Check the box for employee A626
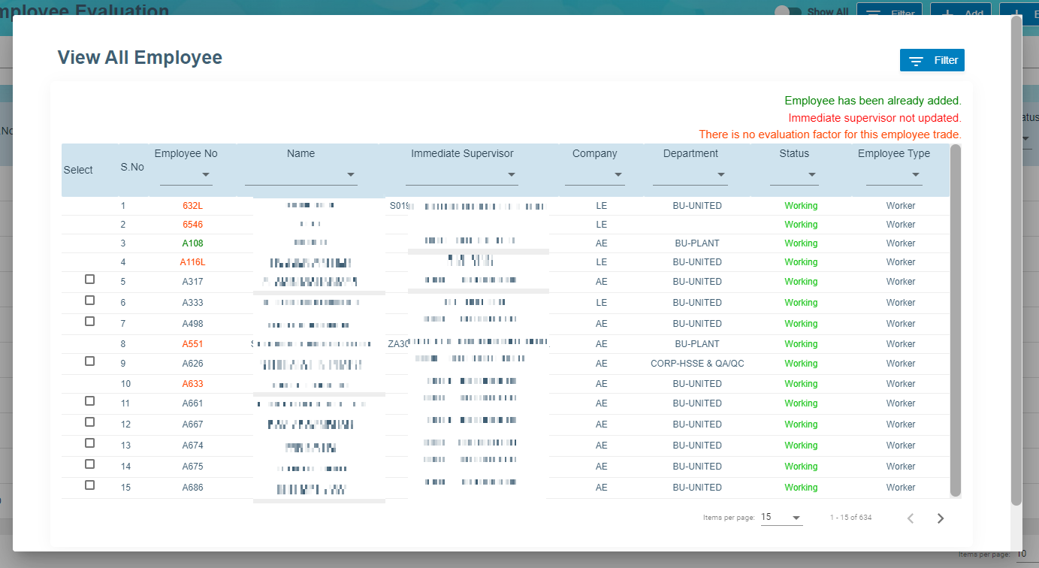Screen dimensions: 1039x568 90,361
